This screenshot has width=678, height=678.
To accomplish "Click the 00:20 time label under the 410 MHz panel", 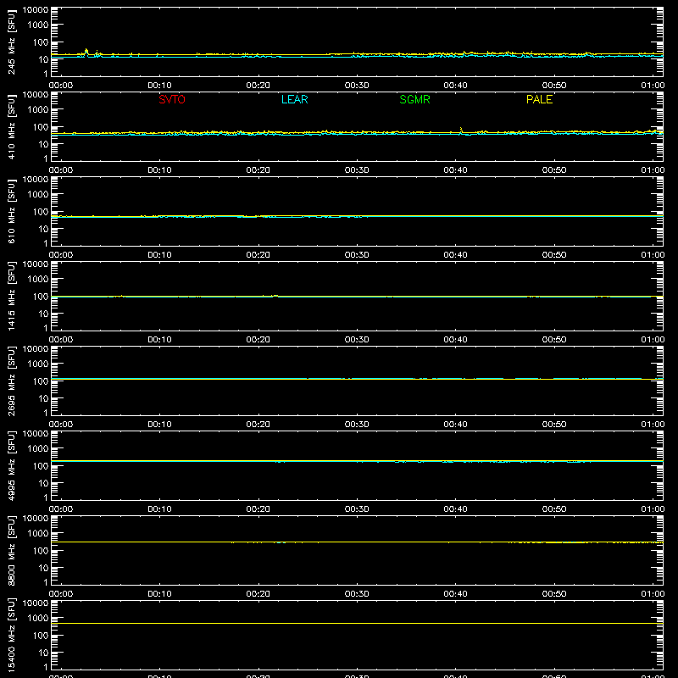I will [x=258, y=170].
